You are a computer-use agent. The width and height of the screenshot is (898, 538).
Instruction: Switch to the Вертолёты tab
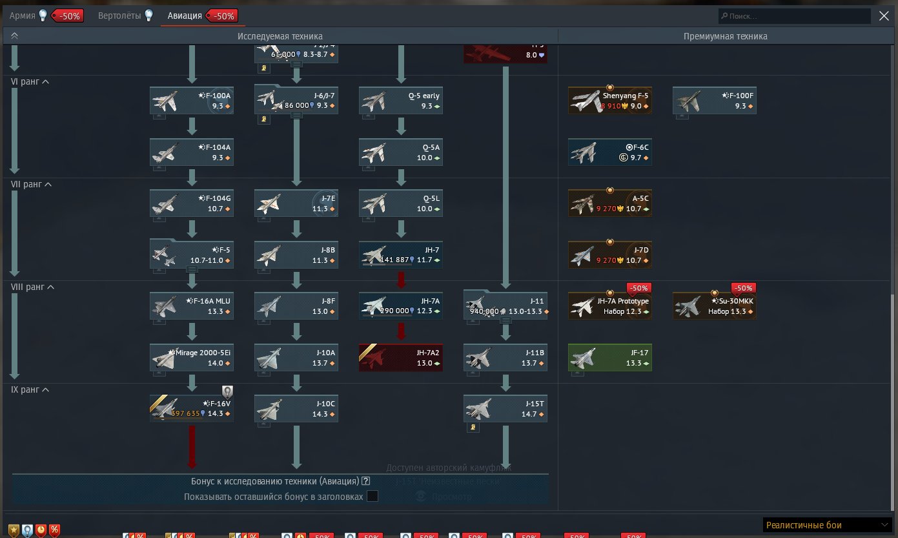tap(119, 16)
